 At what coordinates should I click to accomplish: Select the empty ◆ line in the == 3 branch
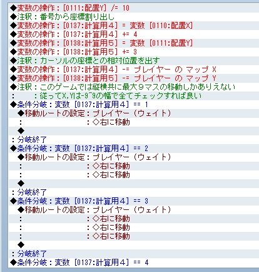(134, 245)
